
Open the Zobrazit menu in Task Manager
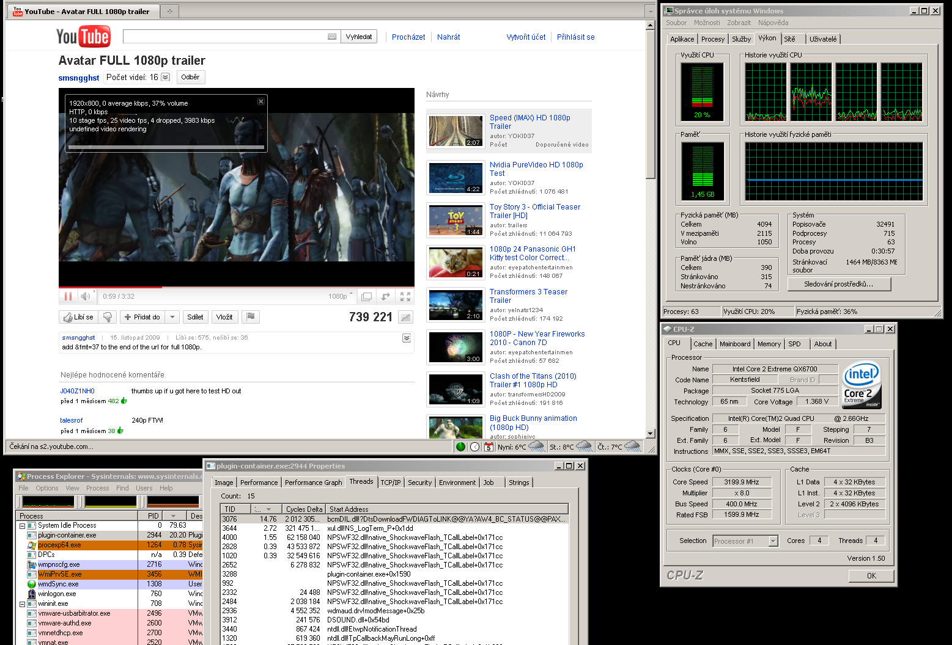pos(739,23)
